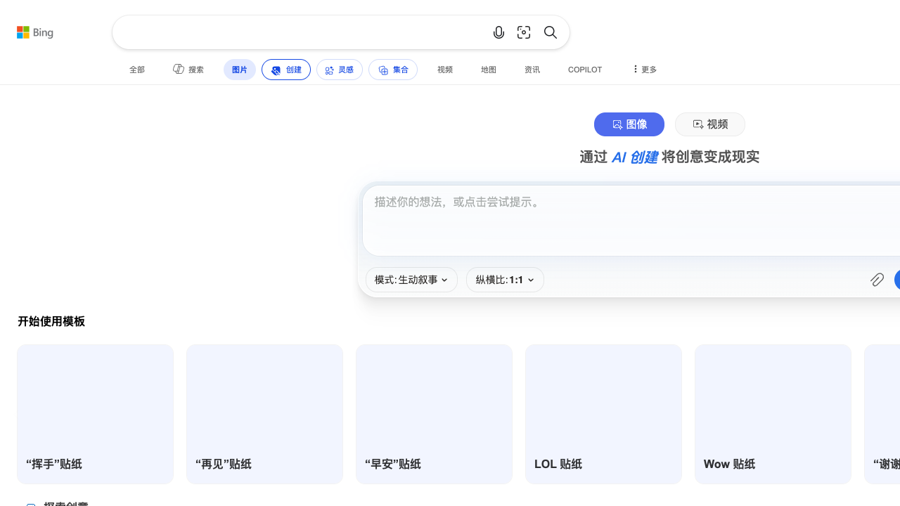The height and width of the screenshot is (506, 900).
Task: Choose the “再见”贴纸 template card
Action: 264,414
